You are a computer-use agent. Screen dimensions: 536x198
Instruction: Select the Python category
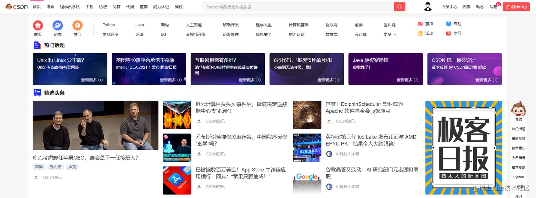point(108,25)
